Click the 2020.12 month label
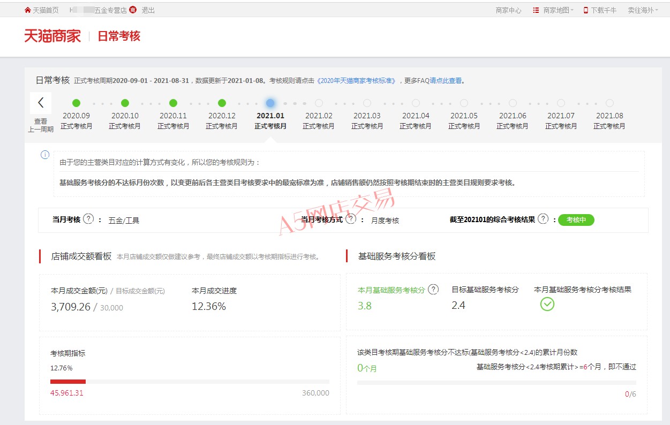 pos(222,116)
